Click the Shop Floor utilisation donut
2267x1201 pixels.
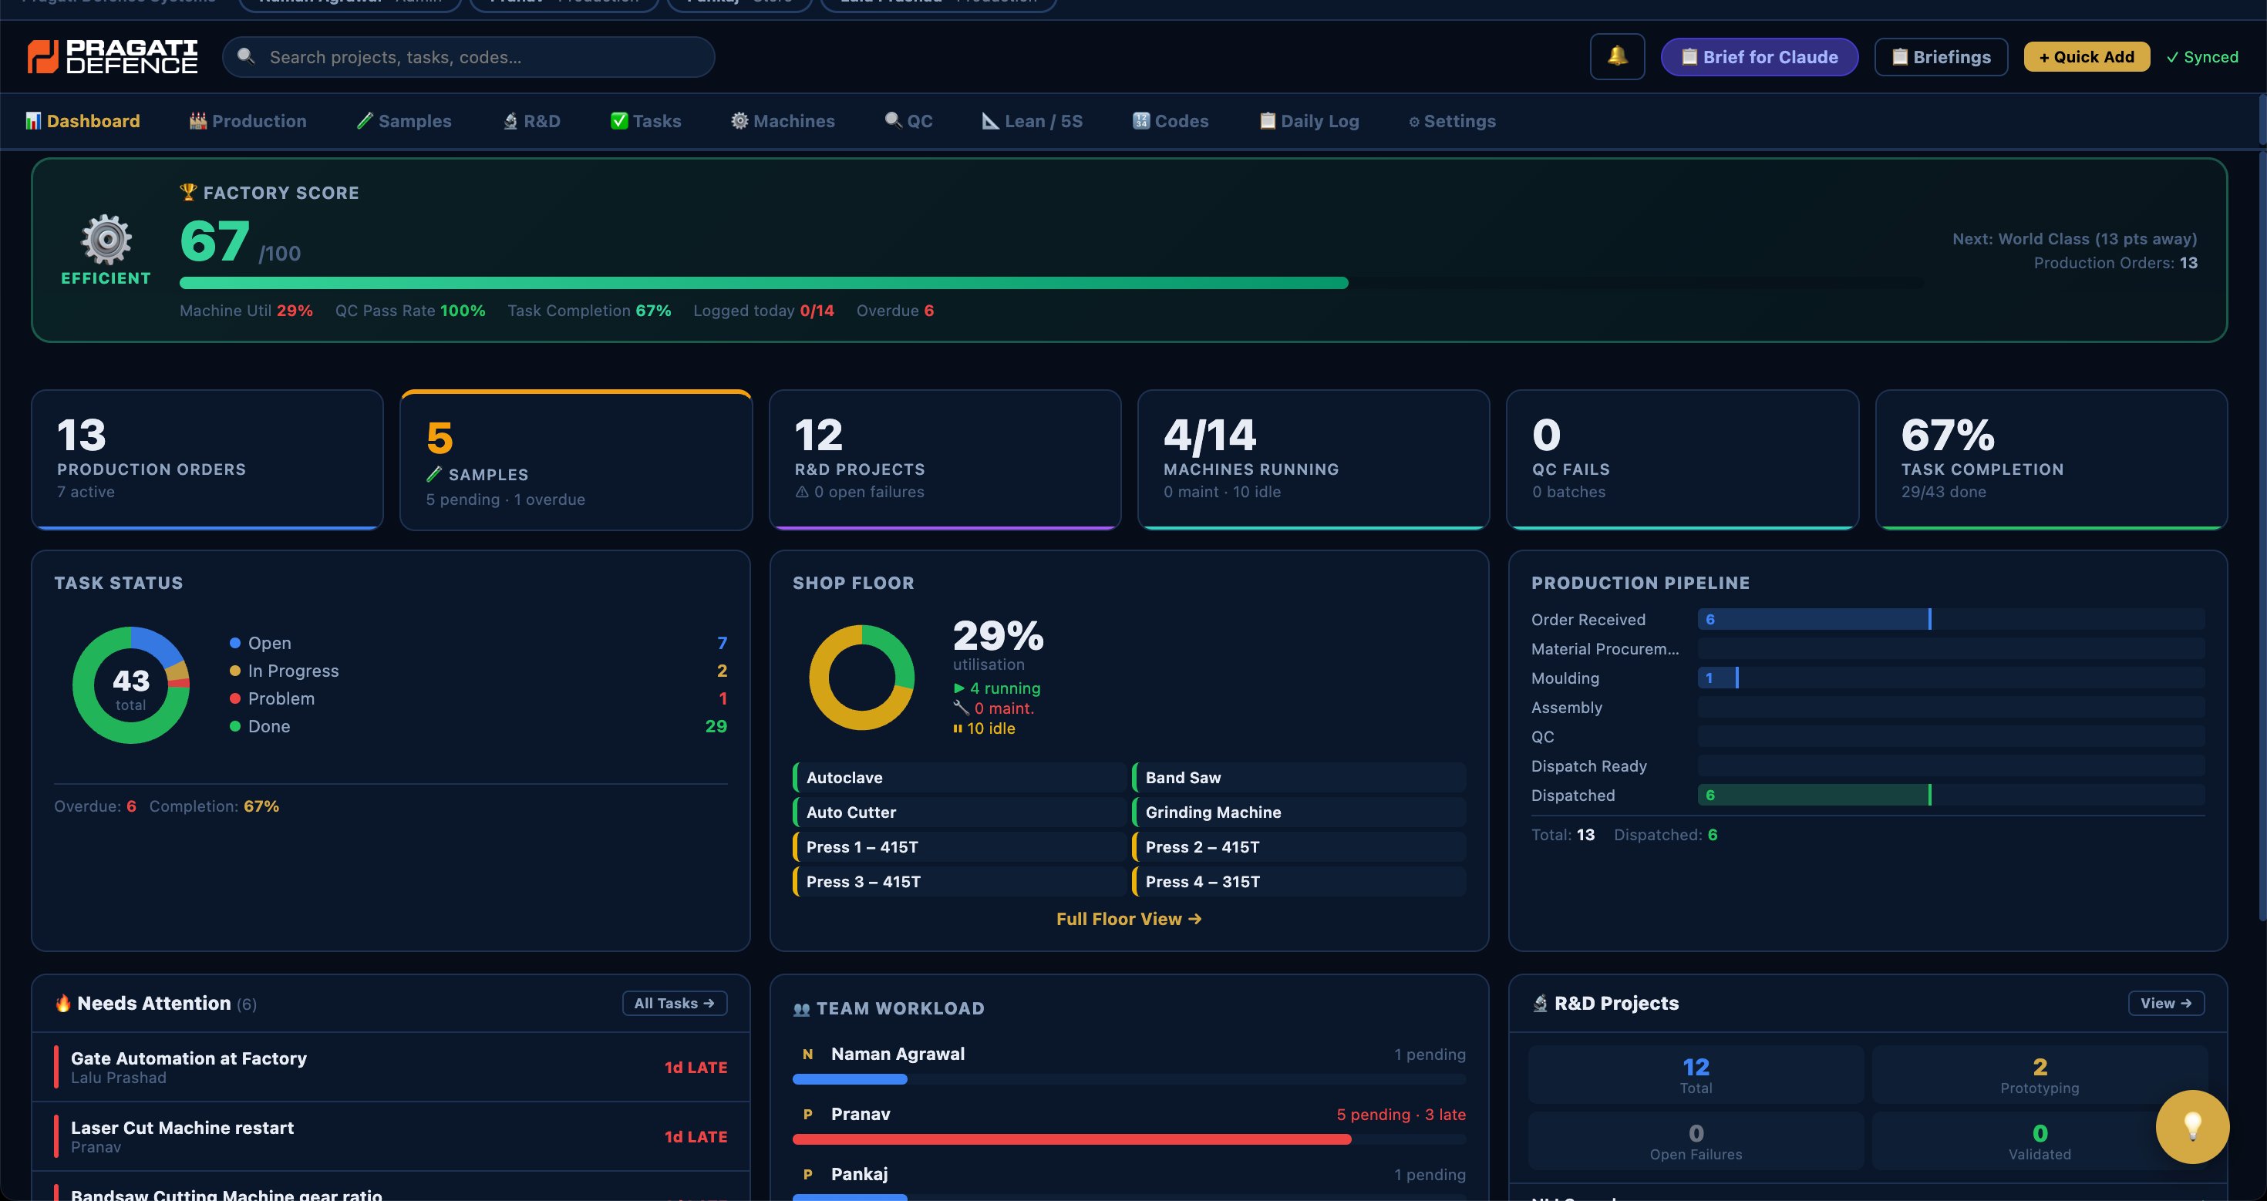[x=861, y=678]
